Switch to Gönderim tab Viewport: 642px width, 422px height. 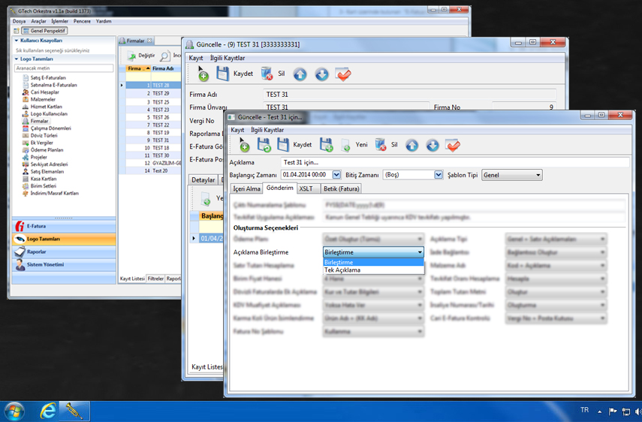(279, 188)
